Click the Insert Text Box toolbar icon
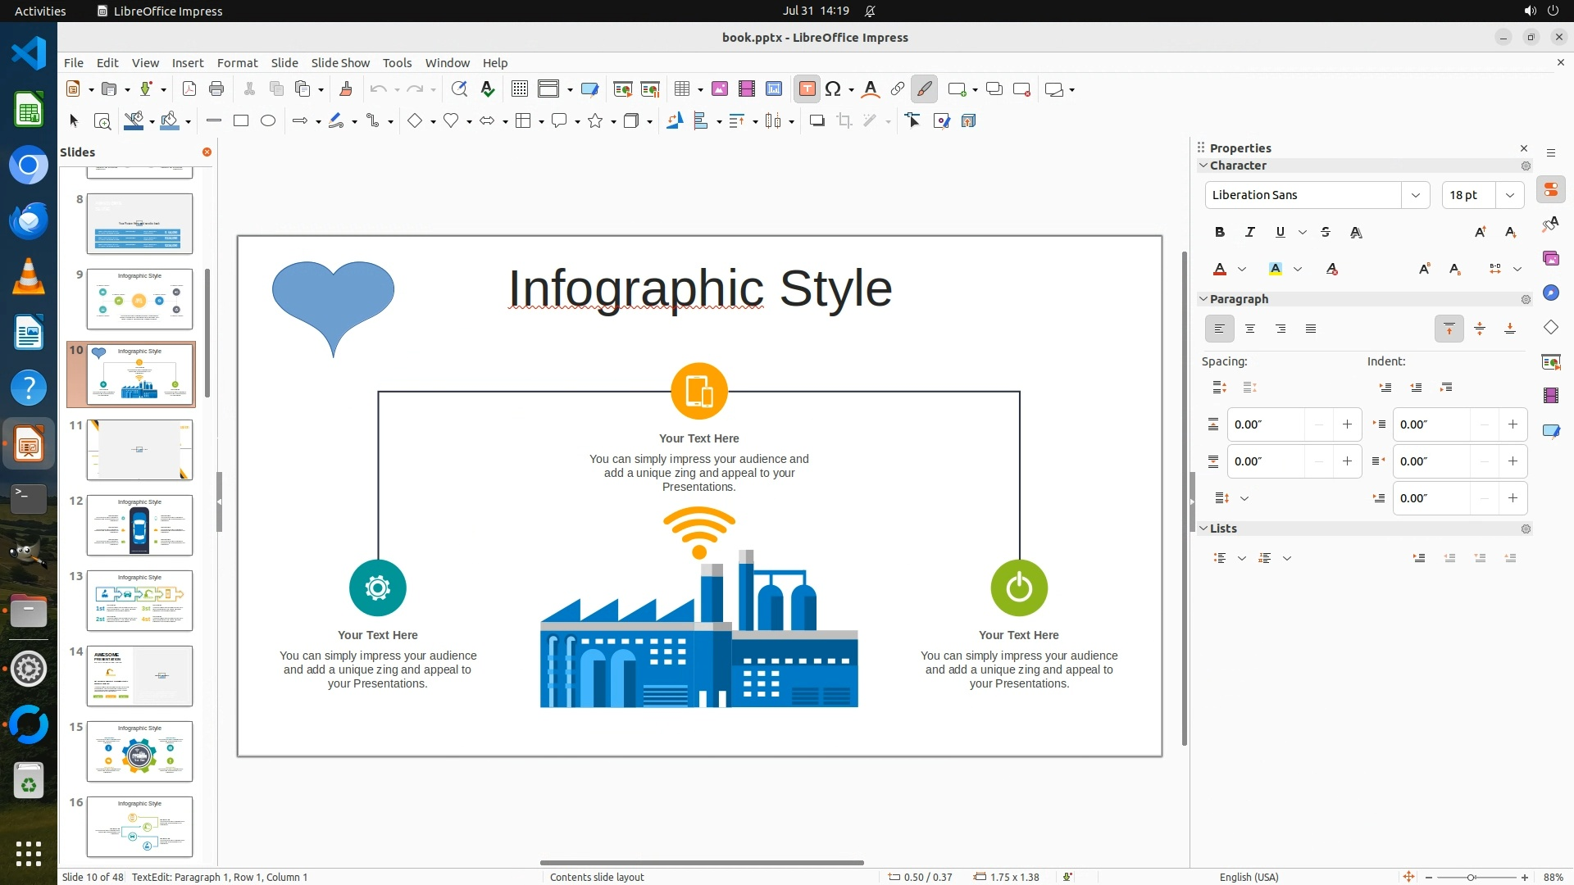 point(807,89)
